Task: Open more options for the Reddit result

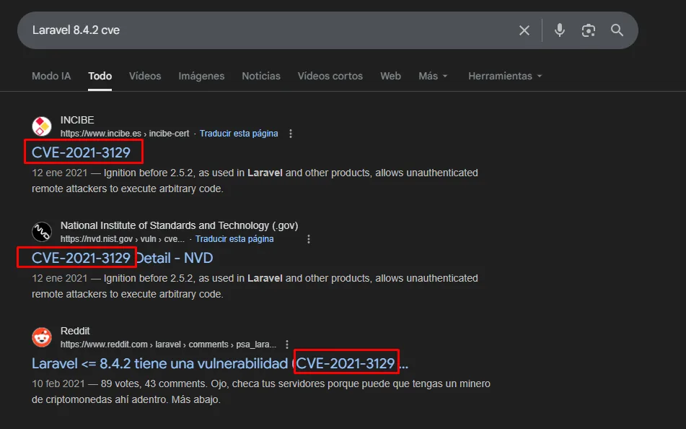Action: coord(287,344)
